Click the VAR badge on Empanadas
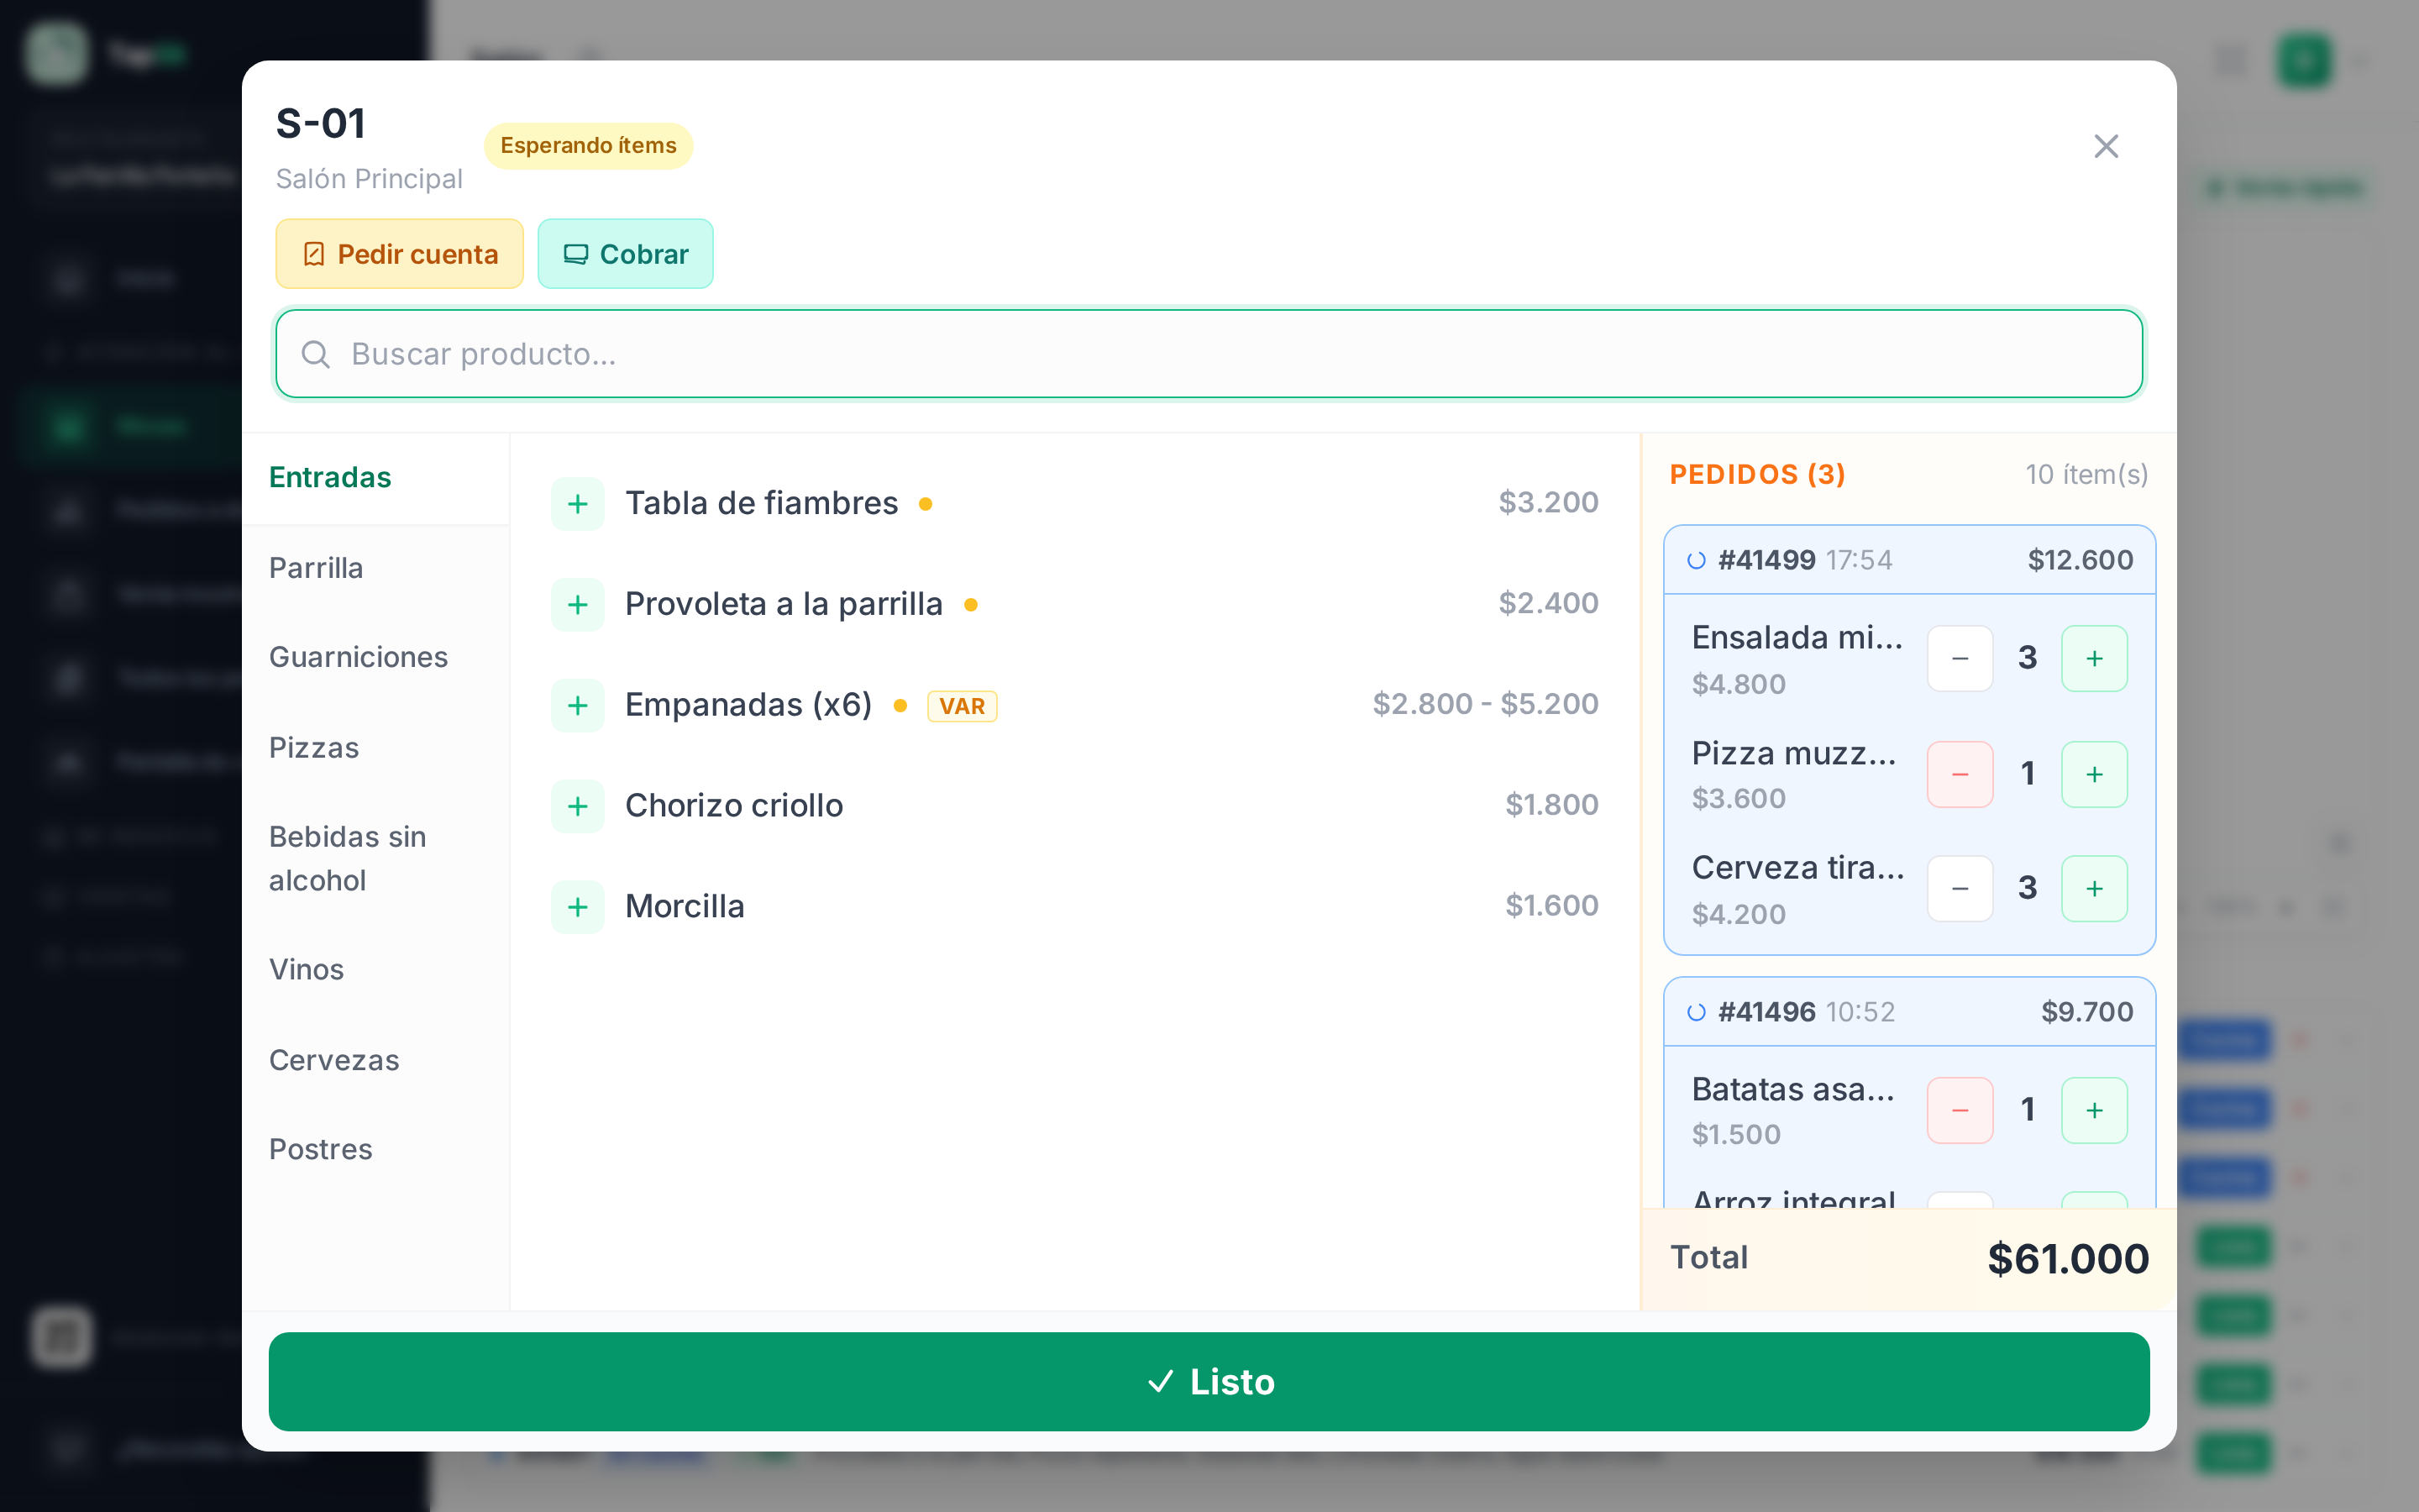Image resolution: width=2419 pixels, height=1512 pixels. point(962,706)
